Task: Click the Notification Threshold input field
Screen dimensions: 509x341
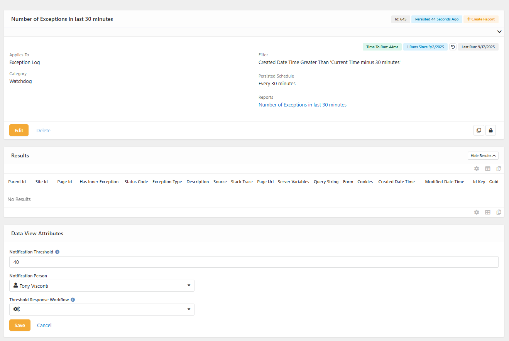Action: coord(254,262)
